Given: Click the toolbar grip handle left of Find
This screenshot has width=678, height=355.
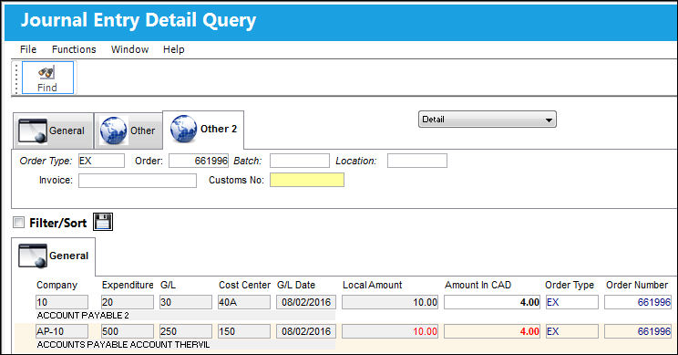Looking at the screenshot, I should click(x=16, y=78).
